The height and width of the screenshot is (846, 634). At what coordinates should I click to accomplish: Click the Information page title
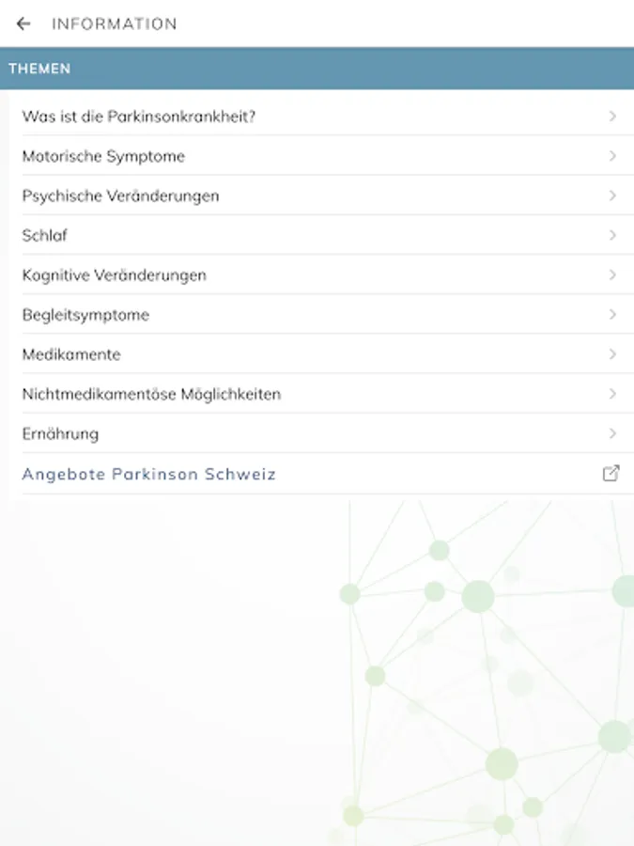pyautogui.click(x=115, y=23)
